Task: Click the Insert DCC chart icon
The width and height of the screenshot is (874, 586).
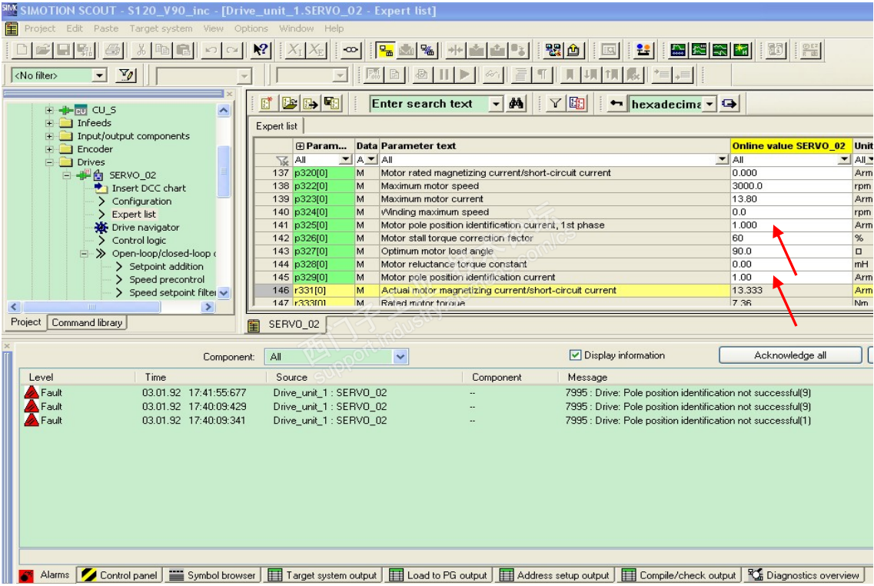Action: 101,188
